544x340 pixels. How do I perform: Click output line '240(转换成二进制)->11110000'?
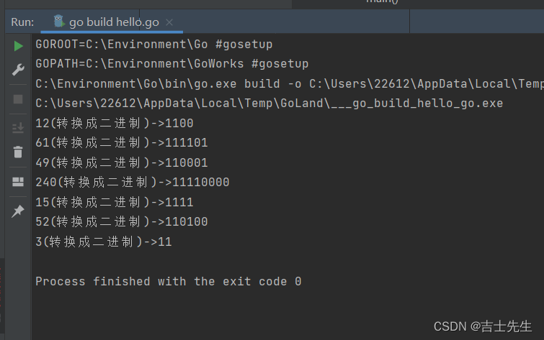pos(133,182)
